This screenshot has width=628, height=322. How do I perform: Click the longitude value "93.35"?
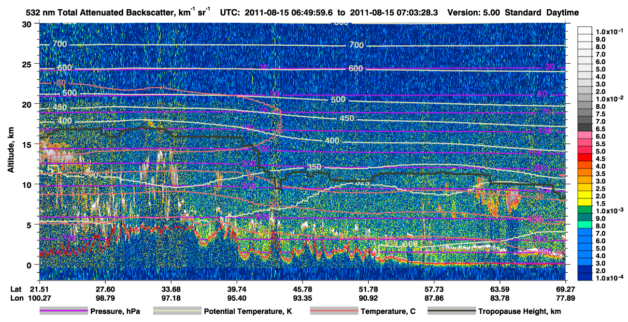(x=302, y=297)
